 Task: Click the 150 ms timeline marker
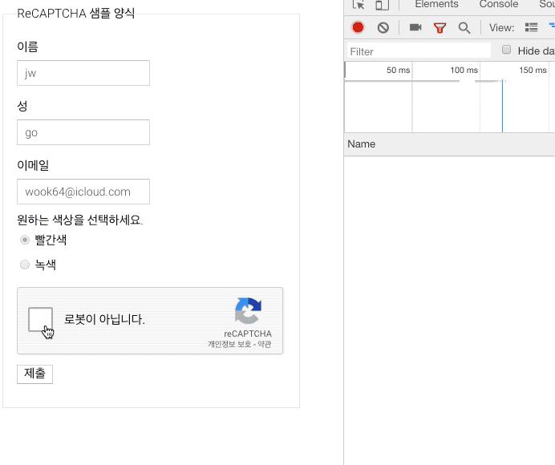(533, 70)
